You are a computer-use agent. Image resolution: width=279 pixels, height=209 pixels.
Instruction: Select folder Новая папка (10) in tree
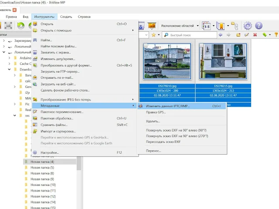(43, 185)
